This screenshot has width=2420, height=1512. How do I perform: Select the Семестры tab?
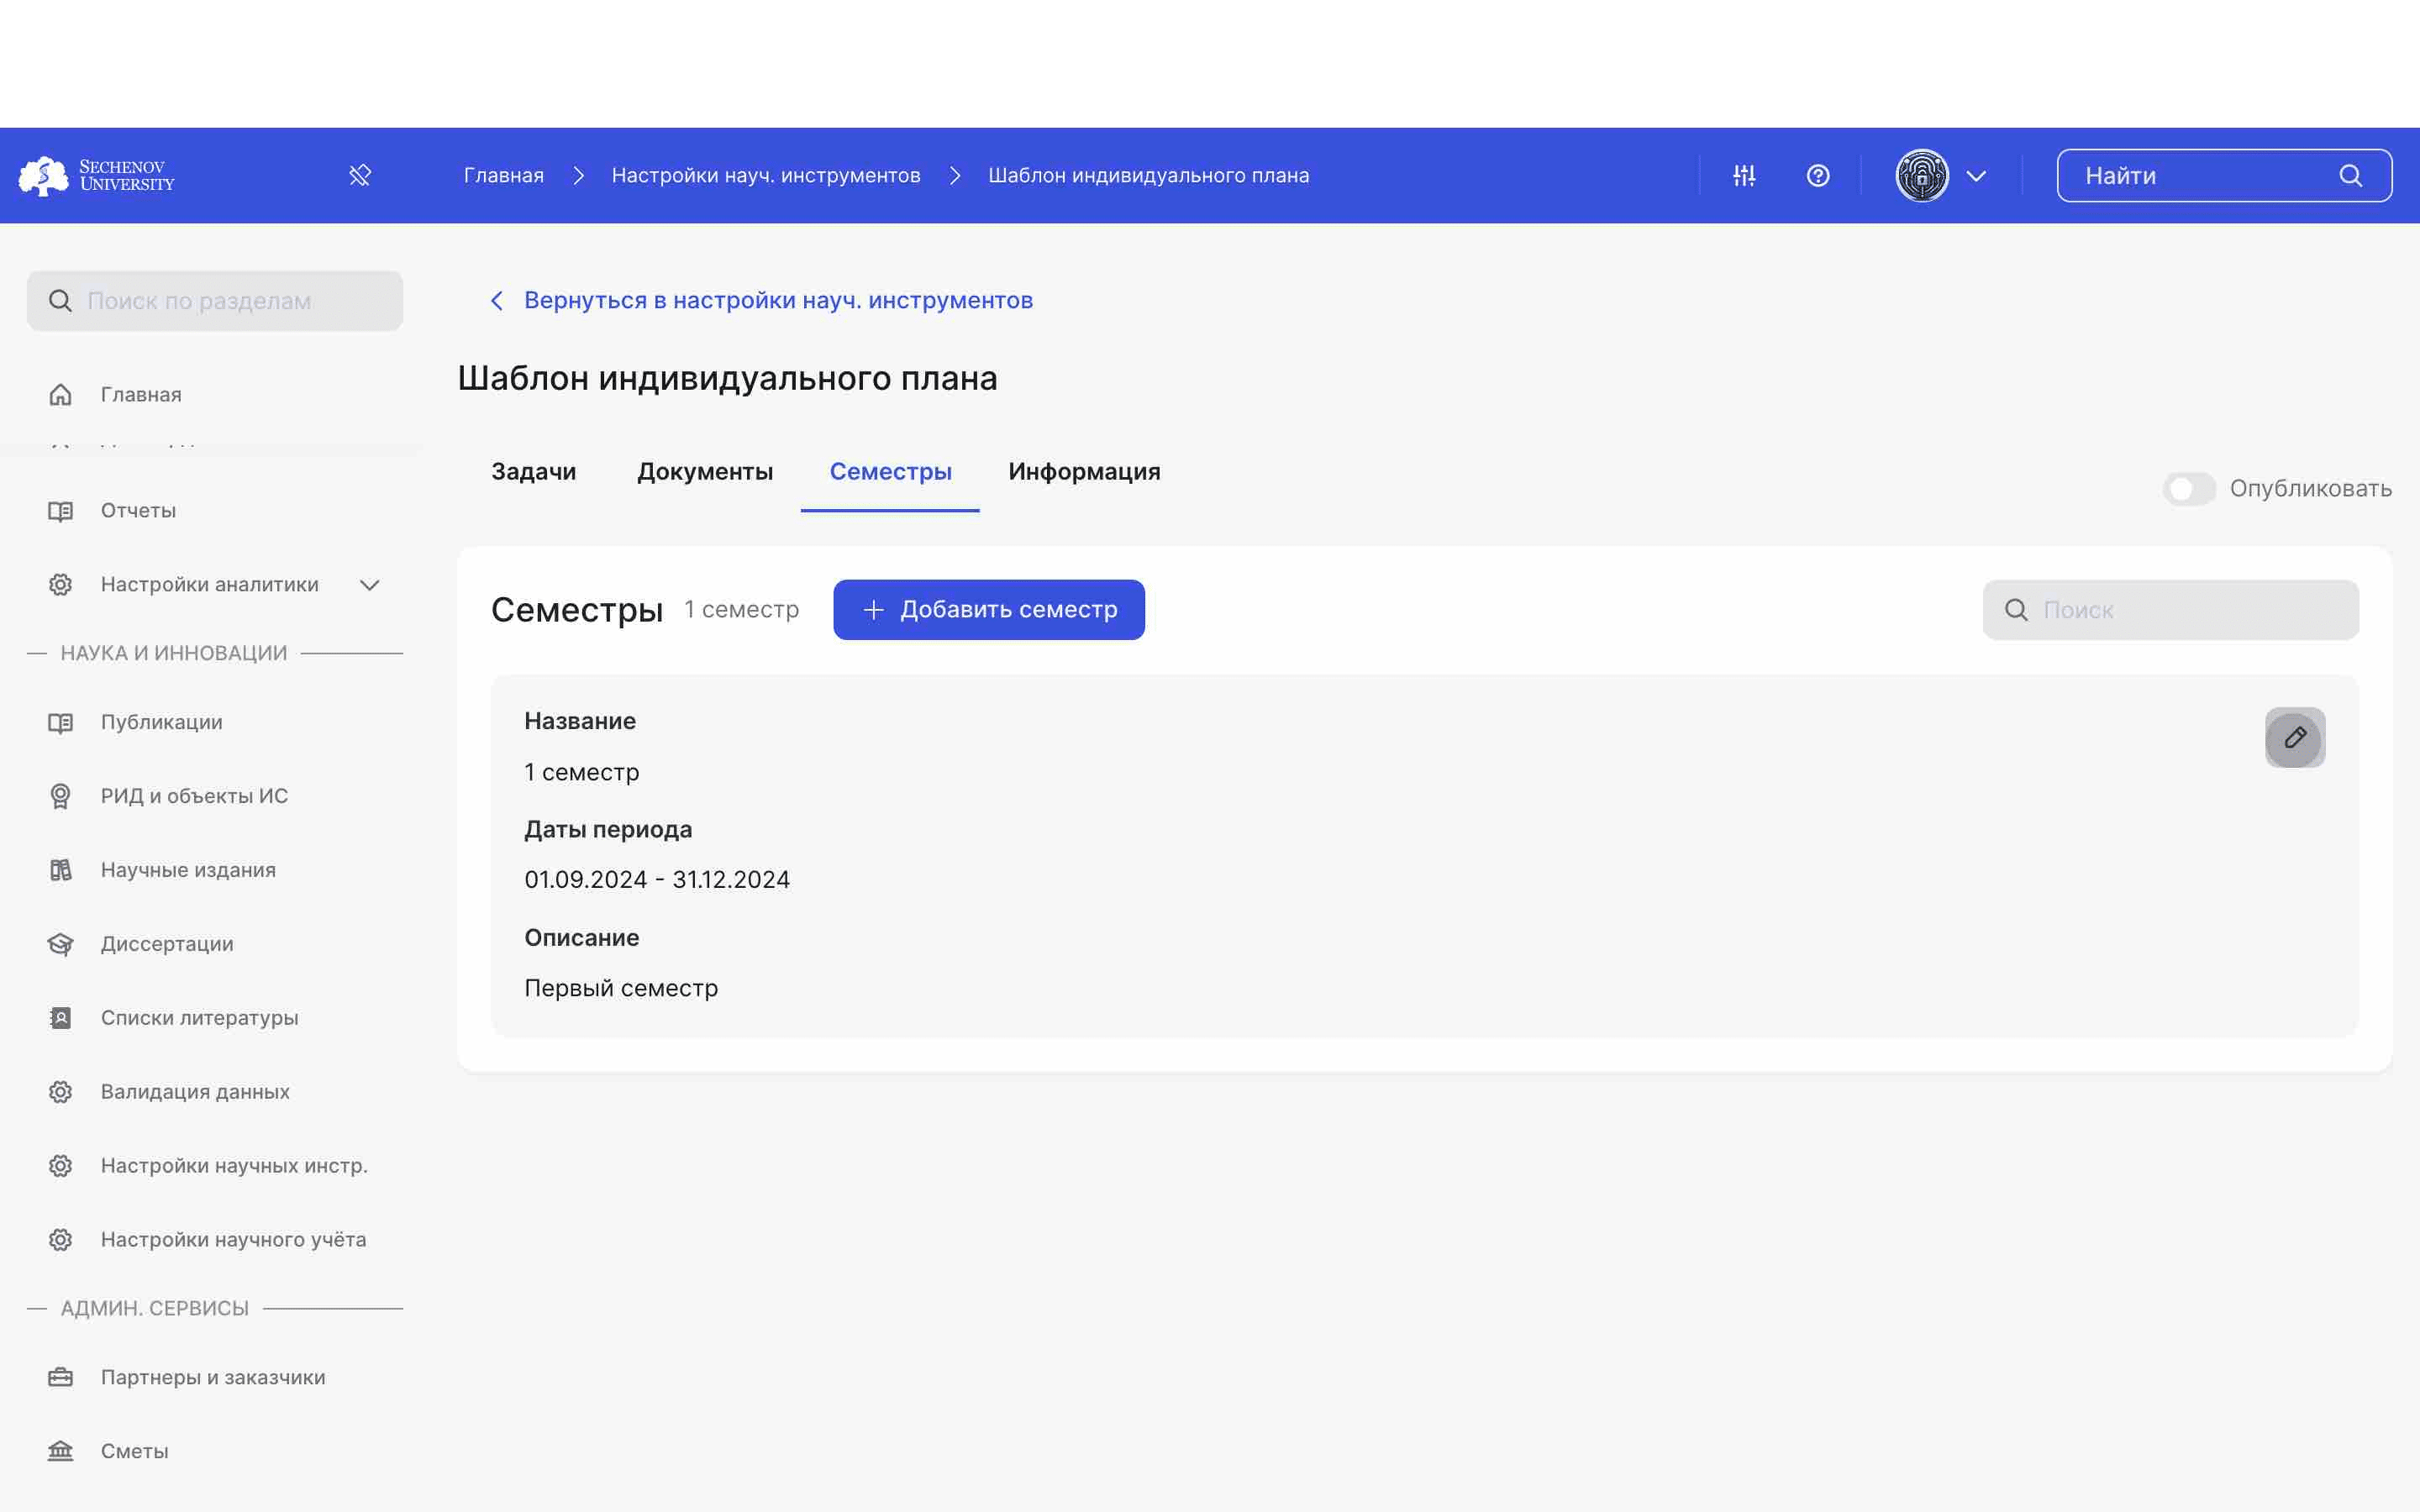tap(890, 472)
